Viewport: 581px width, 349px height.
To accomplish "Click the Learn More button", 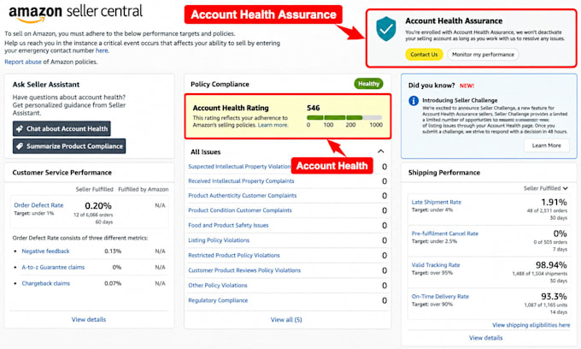I will (546, 145).
